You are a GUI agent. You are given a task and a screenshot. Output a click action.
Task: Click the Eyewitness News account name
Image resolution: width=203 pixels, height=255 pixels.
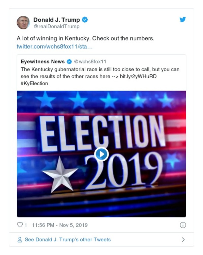43,61
